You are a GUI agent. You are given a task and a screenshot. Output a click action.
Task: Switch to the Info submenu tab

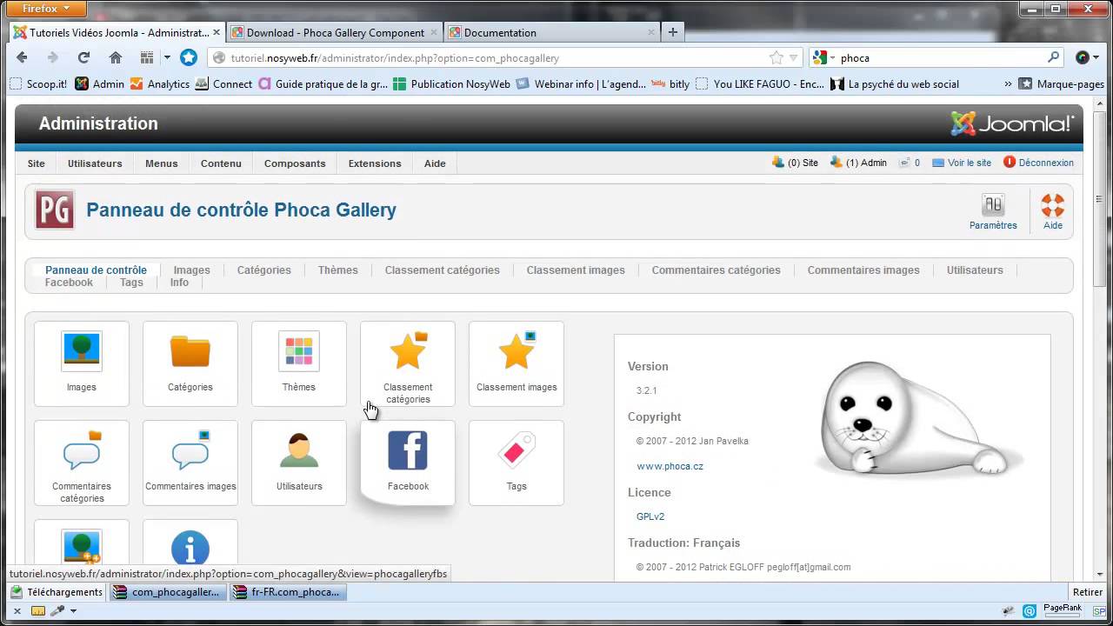tap(179, 283)
